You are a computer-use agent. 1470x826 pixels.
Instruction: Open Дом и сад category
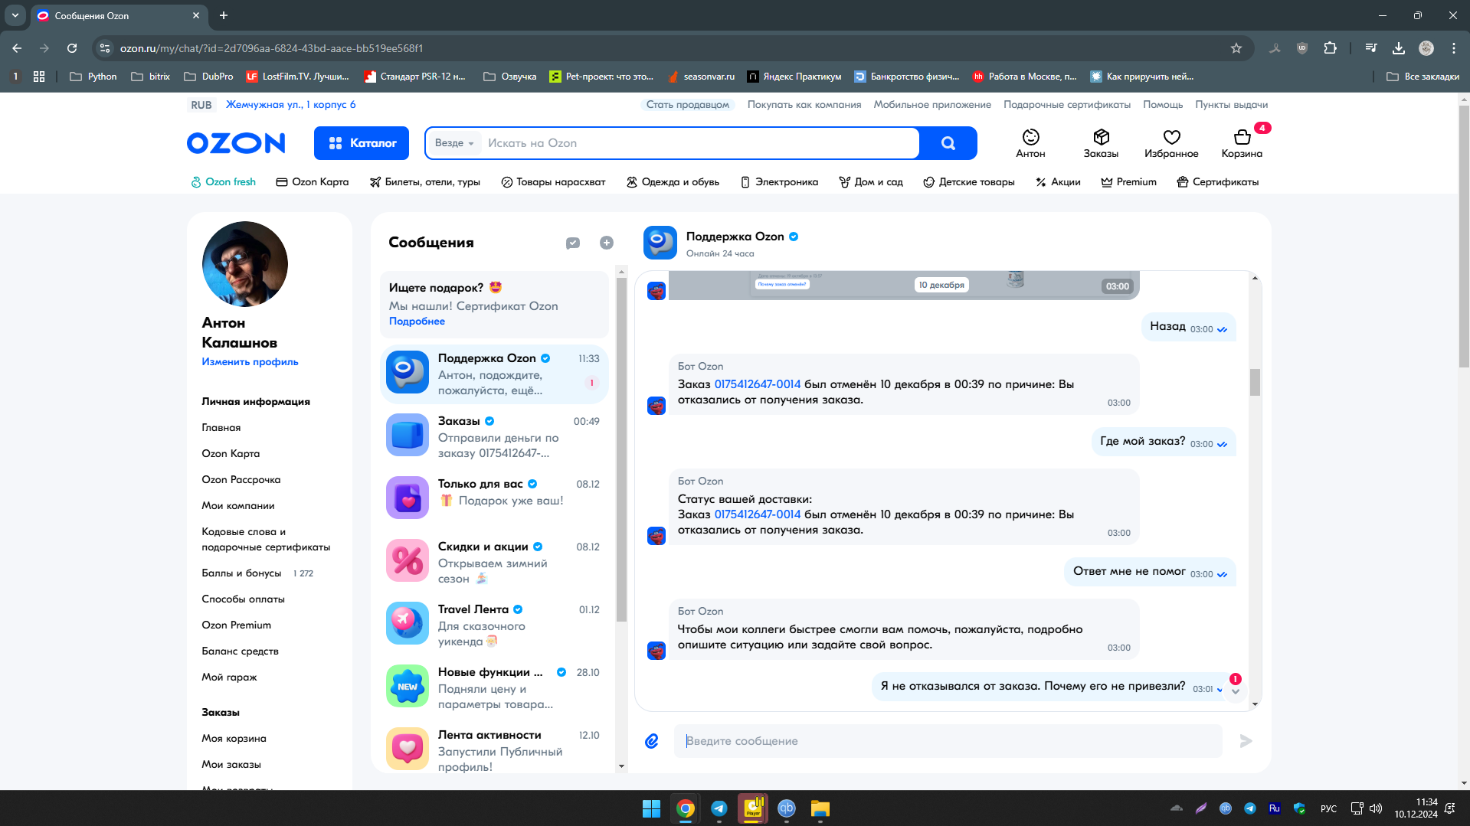[x=871, y=182]
